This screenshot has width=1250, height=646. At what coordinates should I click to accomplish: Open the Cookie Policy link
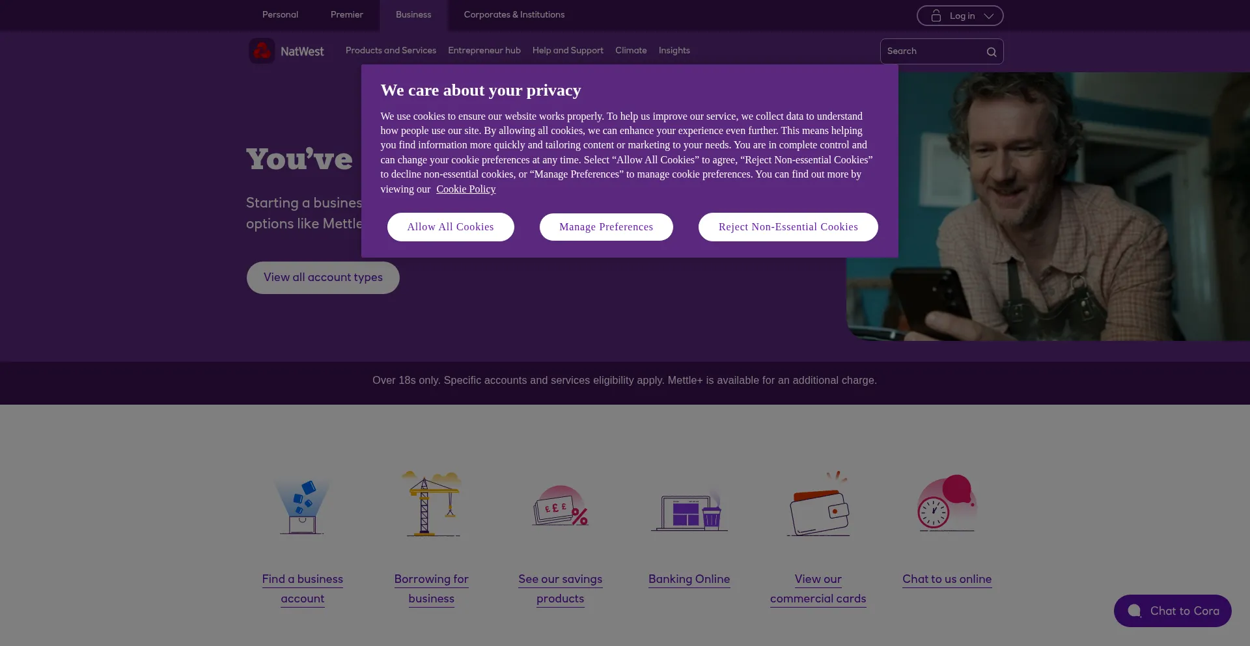click(466, 189)
